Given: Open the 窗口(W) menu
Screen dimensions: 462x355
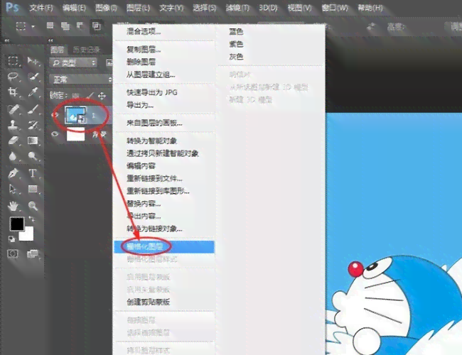Looking at the screenshot, I should [335, 8].
